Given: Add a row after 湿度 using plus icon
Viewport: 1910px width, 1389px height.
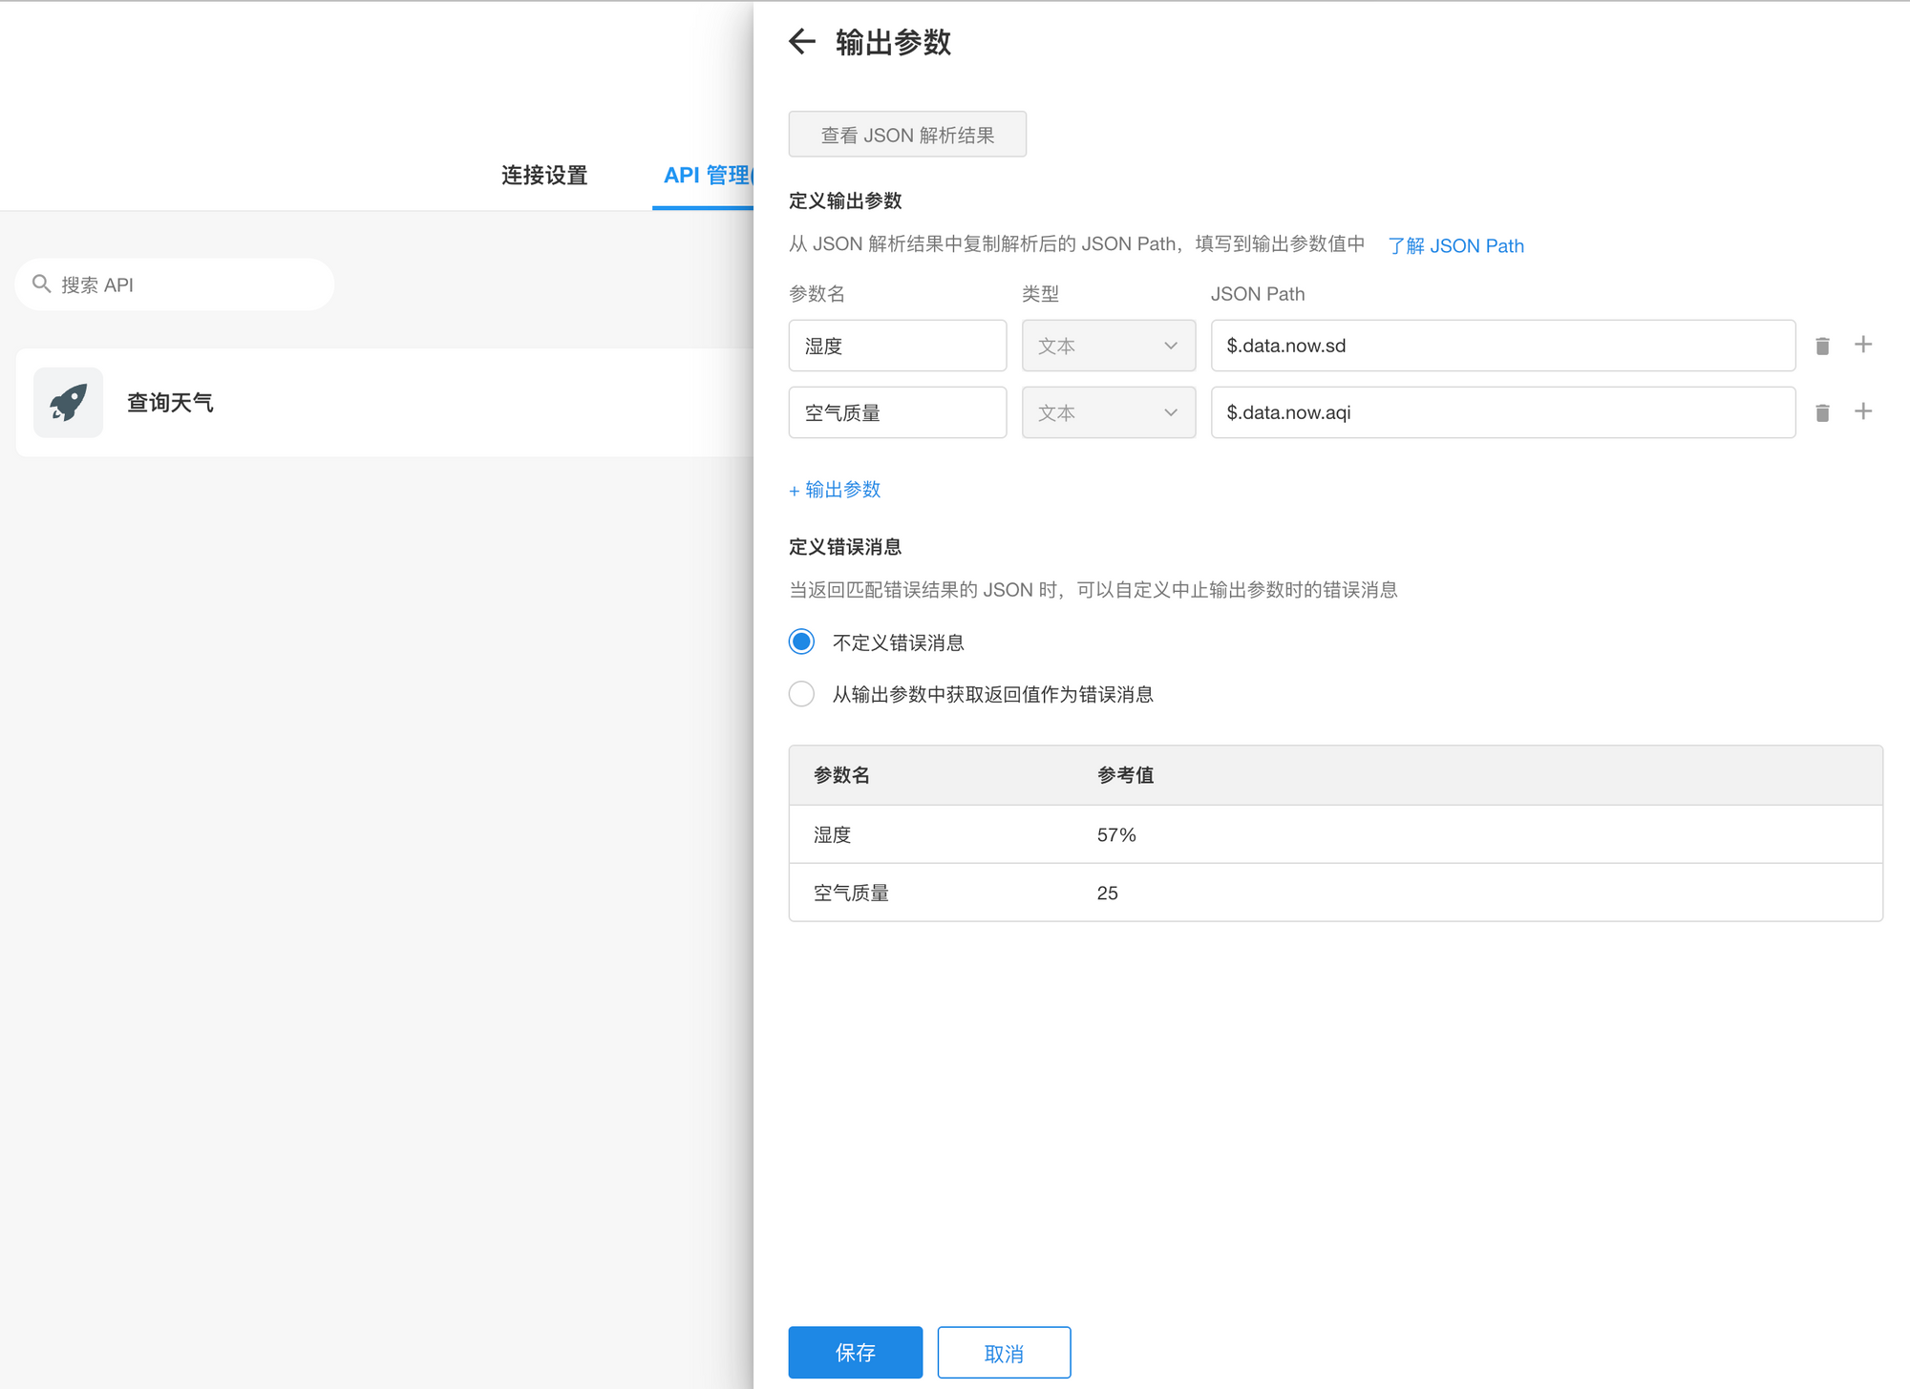Looking at the screenshot, I should coord(1863,345).
